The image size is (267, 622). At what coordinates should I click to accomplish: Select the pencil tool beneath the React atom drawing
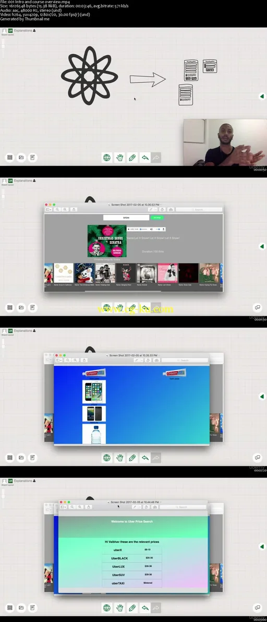pyautogui.click(x=132, y=158)
